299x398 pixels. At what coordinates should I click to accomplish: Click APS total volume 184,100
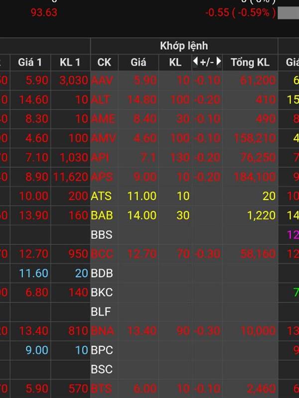(x=255, y=177)
